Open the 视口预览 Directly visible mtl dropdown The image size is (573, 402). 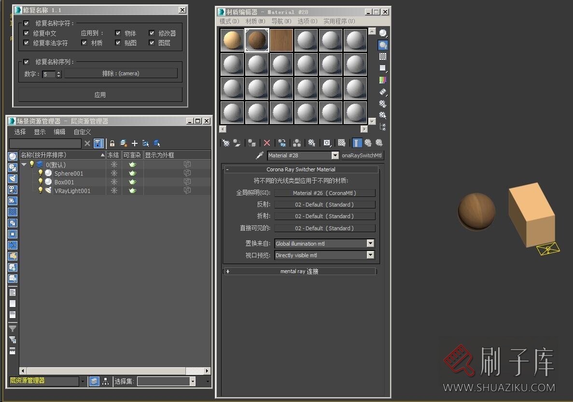tap(370, 255)
